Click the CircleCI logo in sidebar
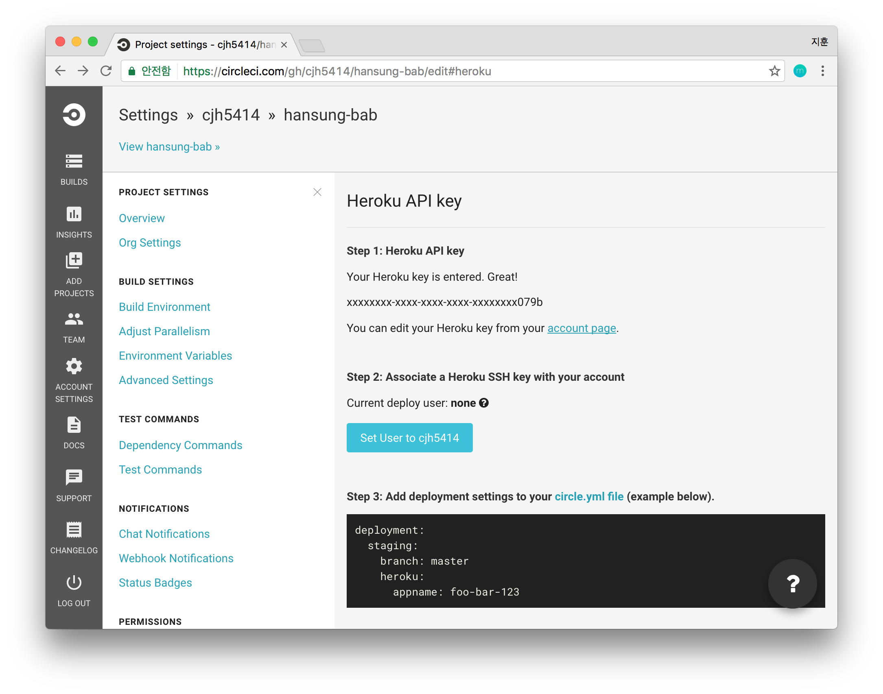 pos(74,115)
